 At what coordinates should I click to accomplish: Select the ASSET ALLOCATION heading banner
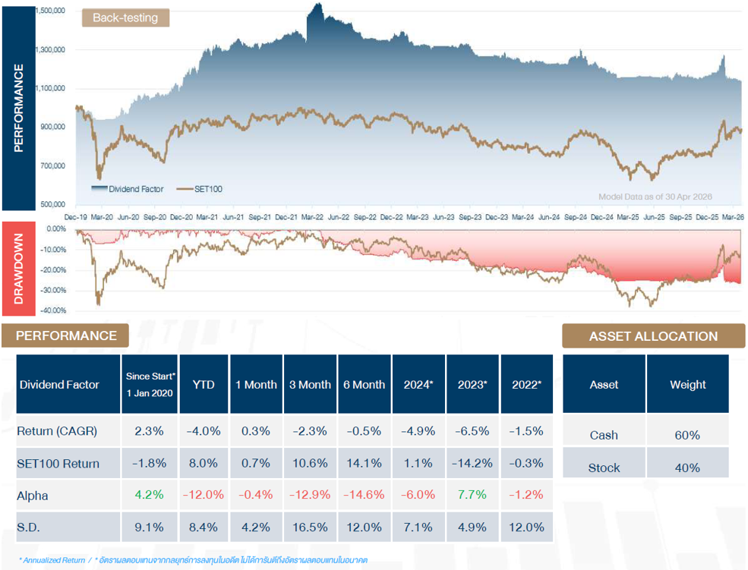(x=653, y=336)
